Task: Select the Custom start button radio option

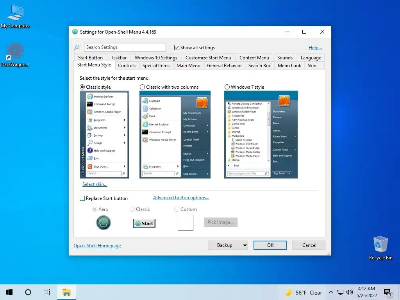Action: [177, 209]
